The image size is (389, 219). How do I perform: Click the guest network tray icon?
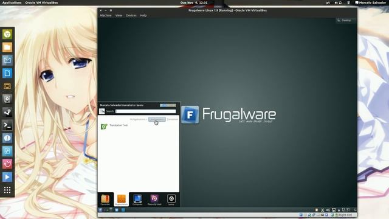334,210
